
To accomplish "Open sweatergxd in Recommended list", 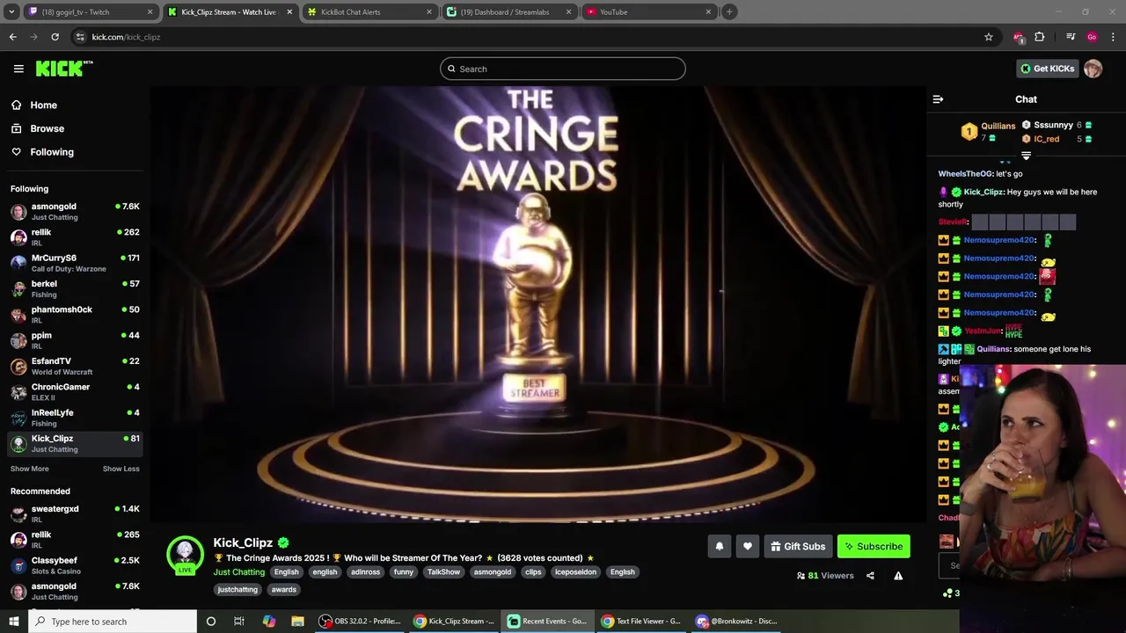I will pyautogui.click(x=75, y=513).
